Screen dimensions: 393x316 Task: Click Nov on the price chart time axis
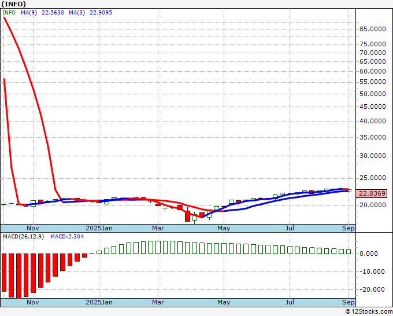[32, 228]
